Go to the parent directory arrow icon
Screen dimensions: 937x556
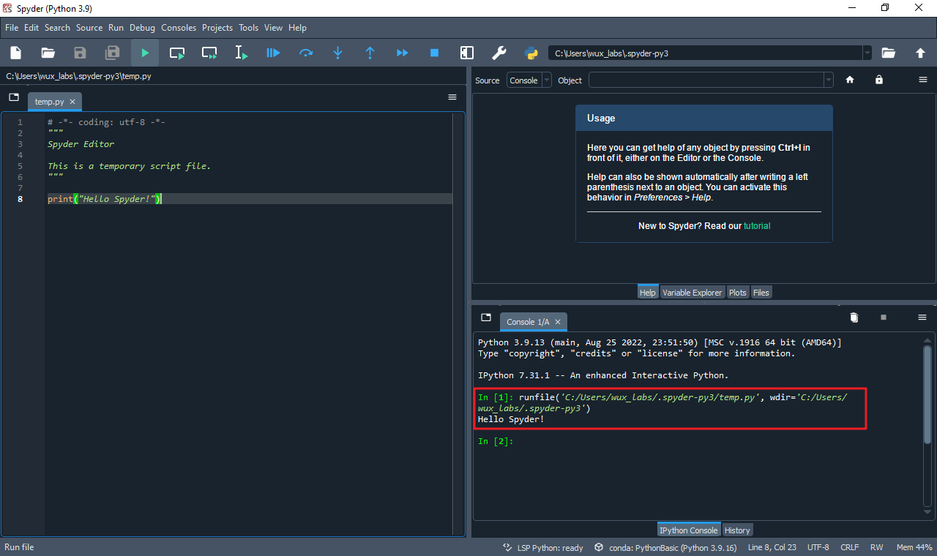coord(921,53)
